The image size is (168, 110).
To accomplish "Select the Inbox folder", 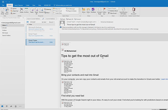I will (12, 25).
